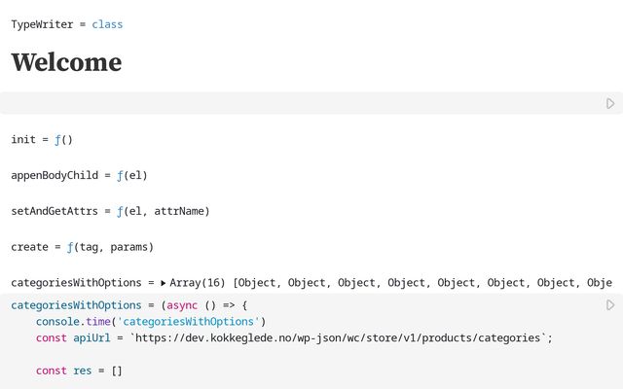Focus the empty cell editor field
This screenshot has width=623, height=389.
[x=292, y=103]
